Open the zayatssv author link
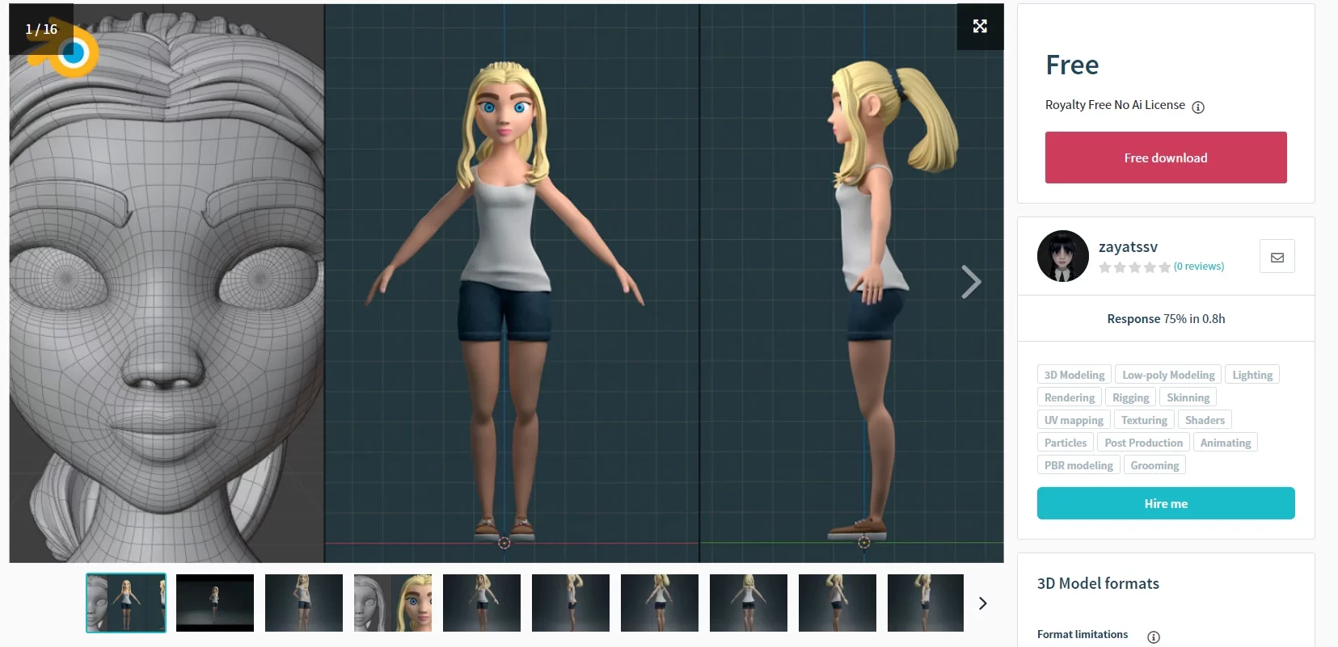Screen dimensions: 1338x647 (1128, 246)
